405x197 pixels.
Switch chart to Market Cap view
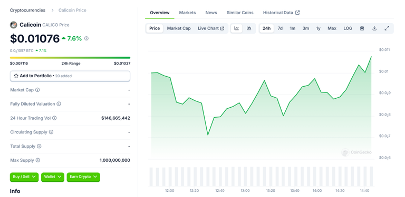(x=179, y=28)
